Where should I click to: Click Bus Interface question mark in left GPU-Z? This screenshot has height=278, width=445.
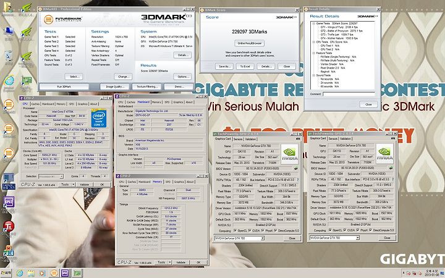pos(298,180)
